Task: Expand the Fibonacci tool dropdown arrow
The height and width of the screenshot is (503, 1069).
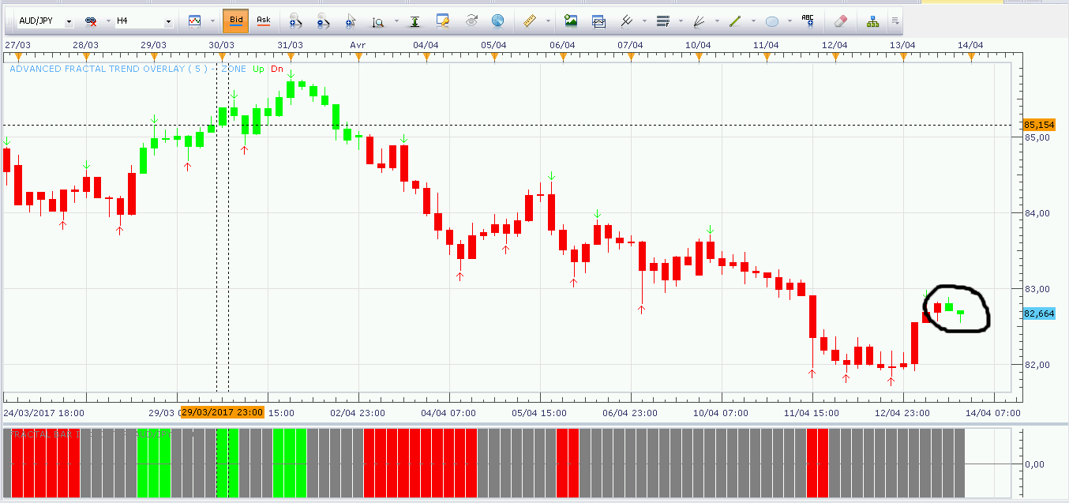Action: pyautogui.click(x=681, y=21)
